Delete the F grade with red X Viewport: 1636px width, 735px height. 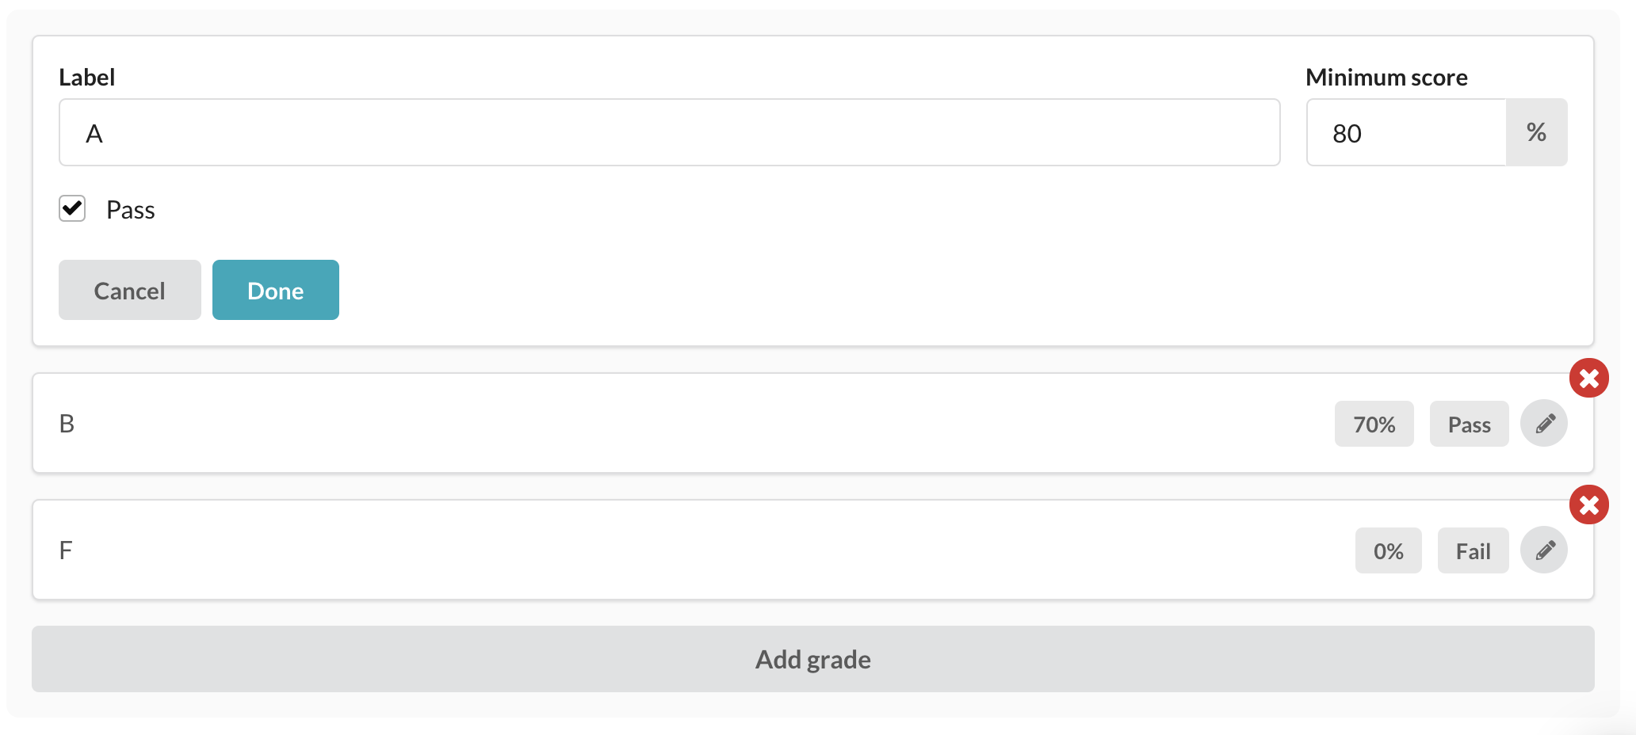point(1589,505)
